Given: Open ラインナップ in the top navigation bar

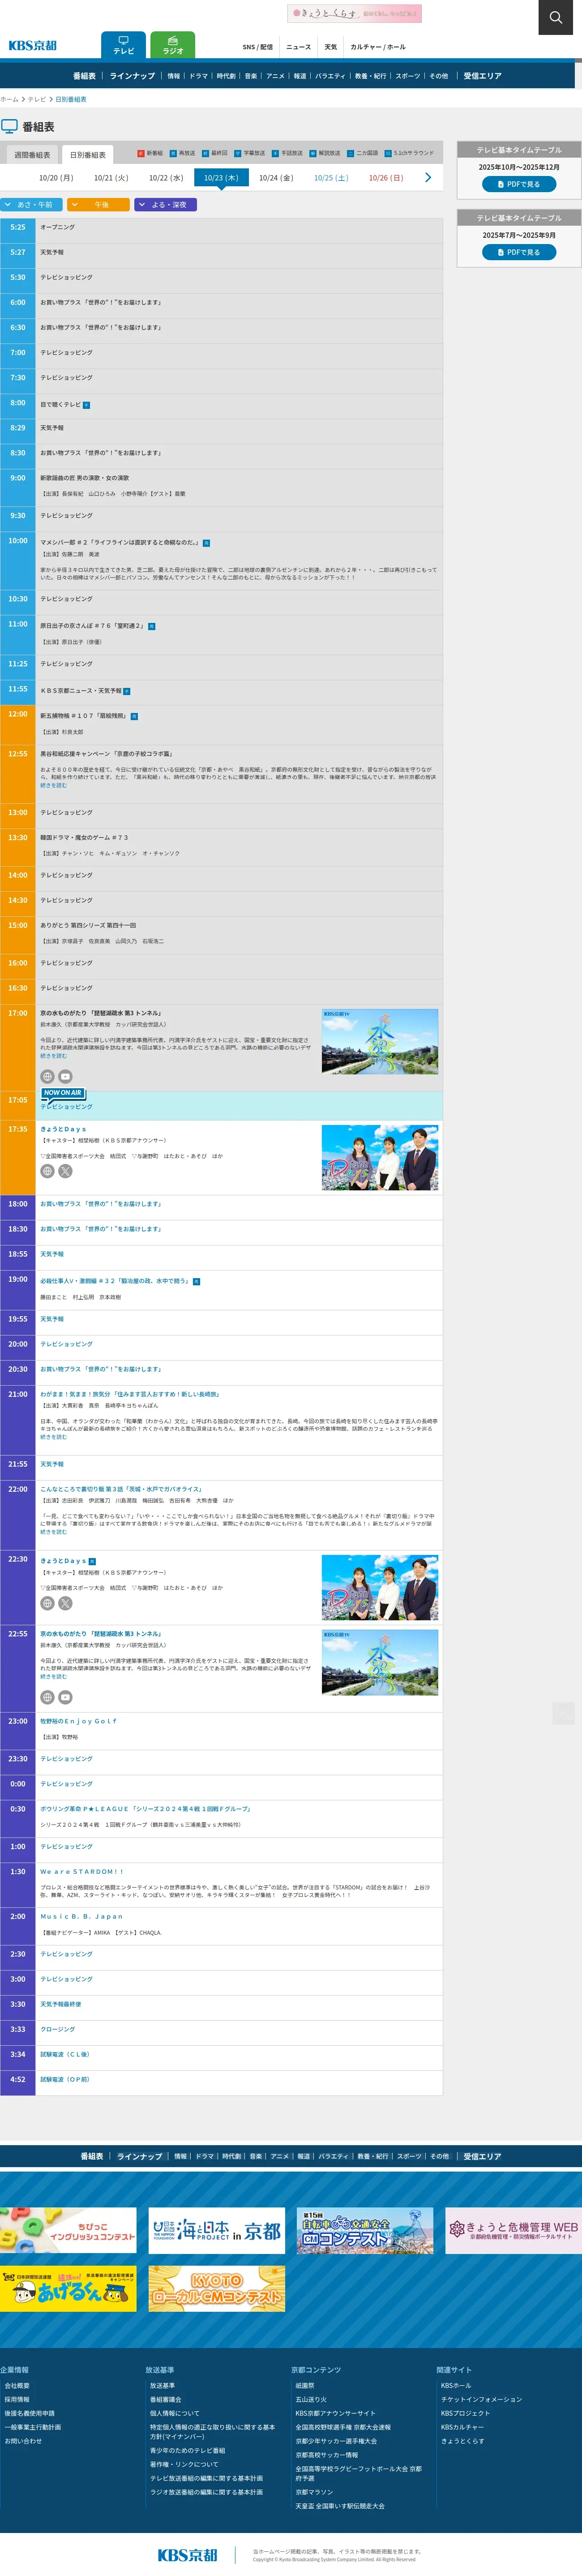Looking at the screenshot, I should [x=132, y=76].
